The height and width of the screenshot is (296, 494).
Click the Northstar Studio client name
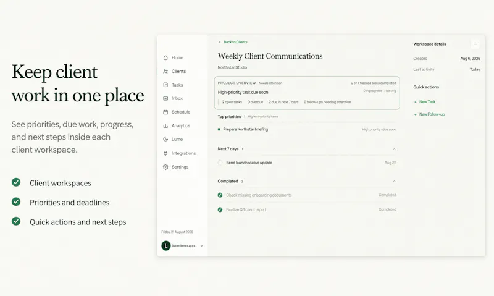(232, 67)
